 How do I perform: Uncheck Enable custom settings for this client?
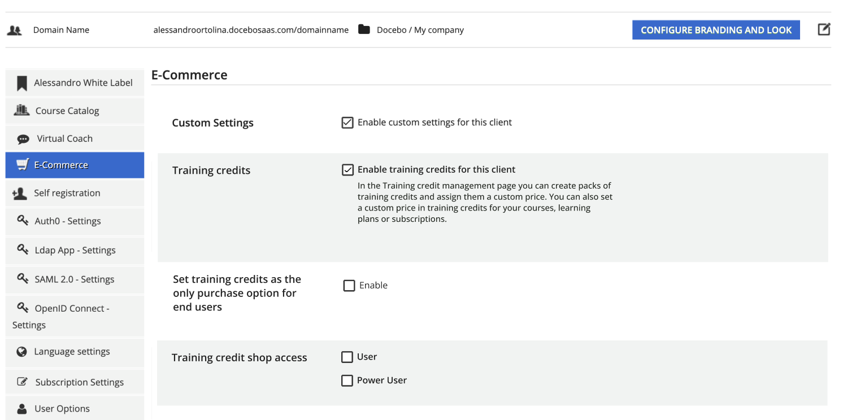[347, 123]
